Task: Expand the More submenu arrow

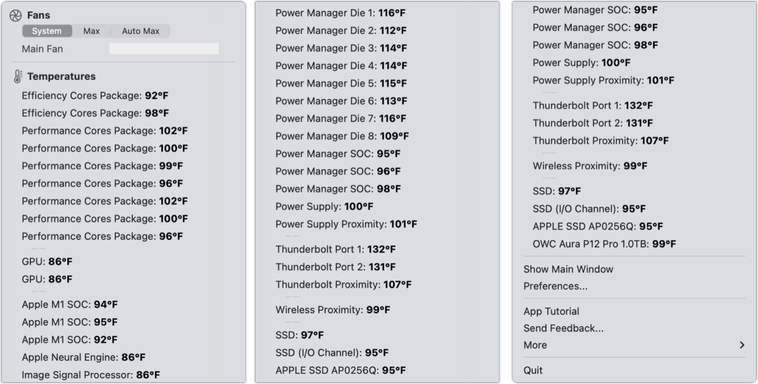Action: [742, 345]
